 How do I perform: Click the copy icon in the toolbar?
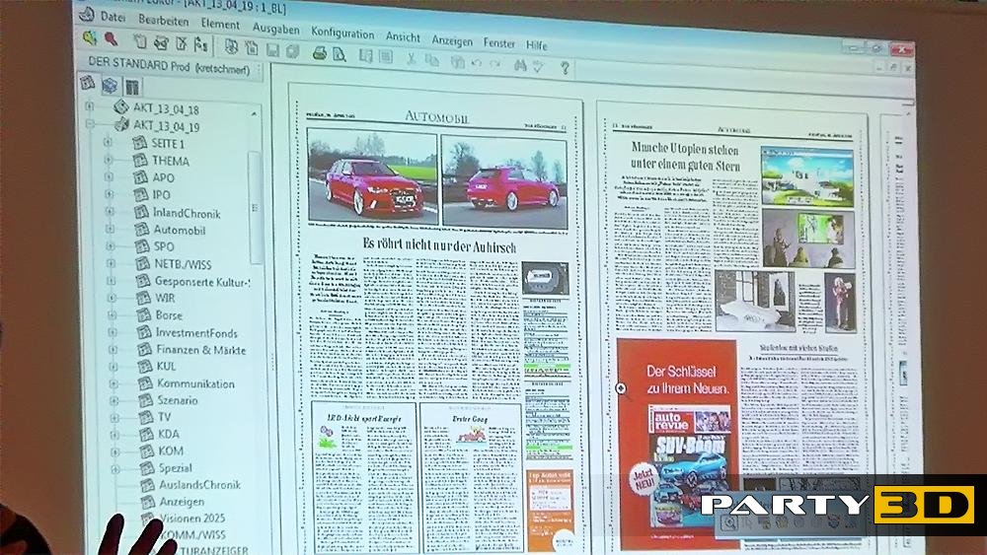(432, 60)
